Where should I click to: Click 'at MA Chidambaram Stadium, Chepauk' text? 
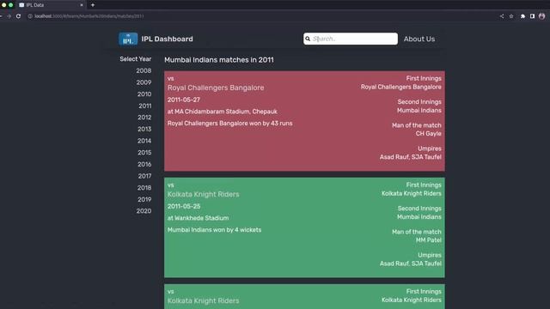point(222,112)
